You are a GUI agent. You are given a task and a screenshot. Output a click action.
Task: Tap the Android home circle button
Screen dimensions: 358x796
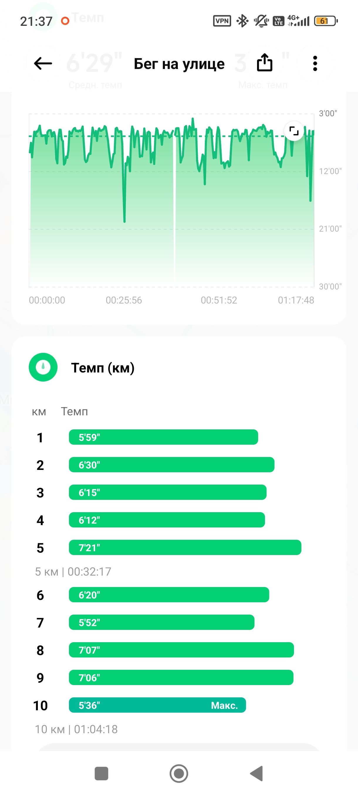pyautogui.click(x=179, y=774)
